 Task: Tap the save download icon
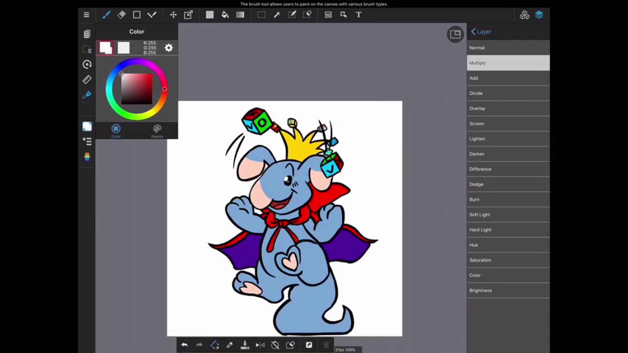pyautogui.click(x=245, y=345)
